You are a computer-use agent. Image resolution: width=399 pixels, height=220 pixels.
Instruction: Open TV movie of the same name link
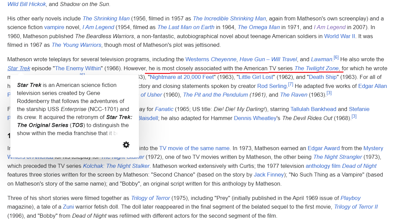pos(194,148)
